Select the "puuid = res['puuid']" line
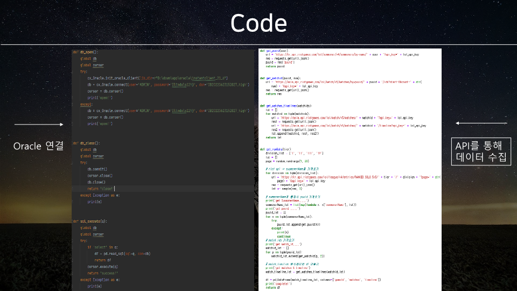This screenshot has height=291, width=517. (280, 63)
